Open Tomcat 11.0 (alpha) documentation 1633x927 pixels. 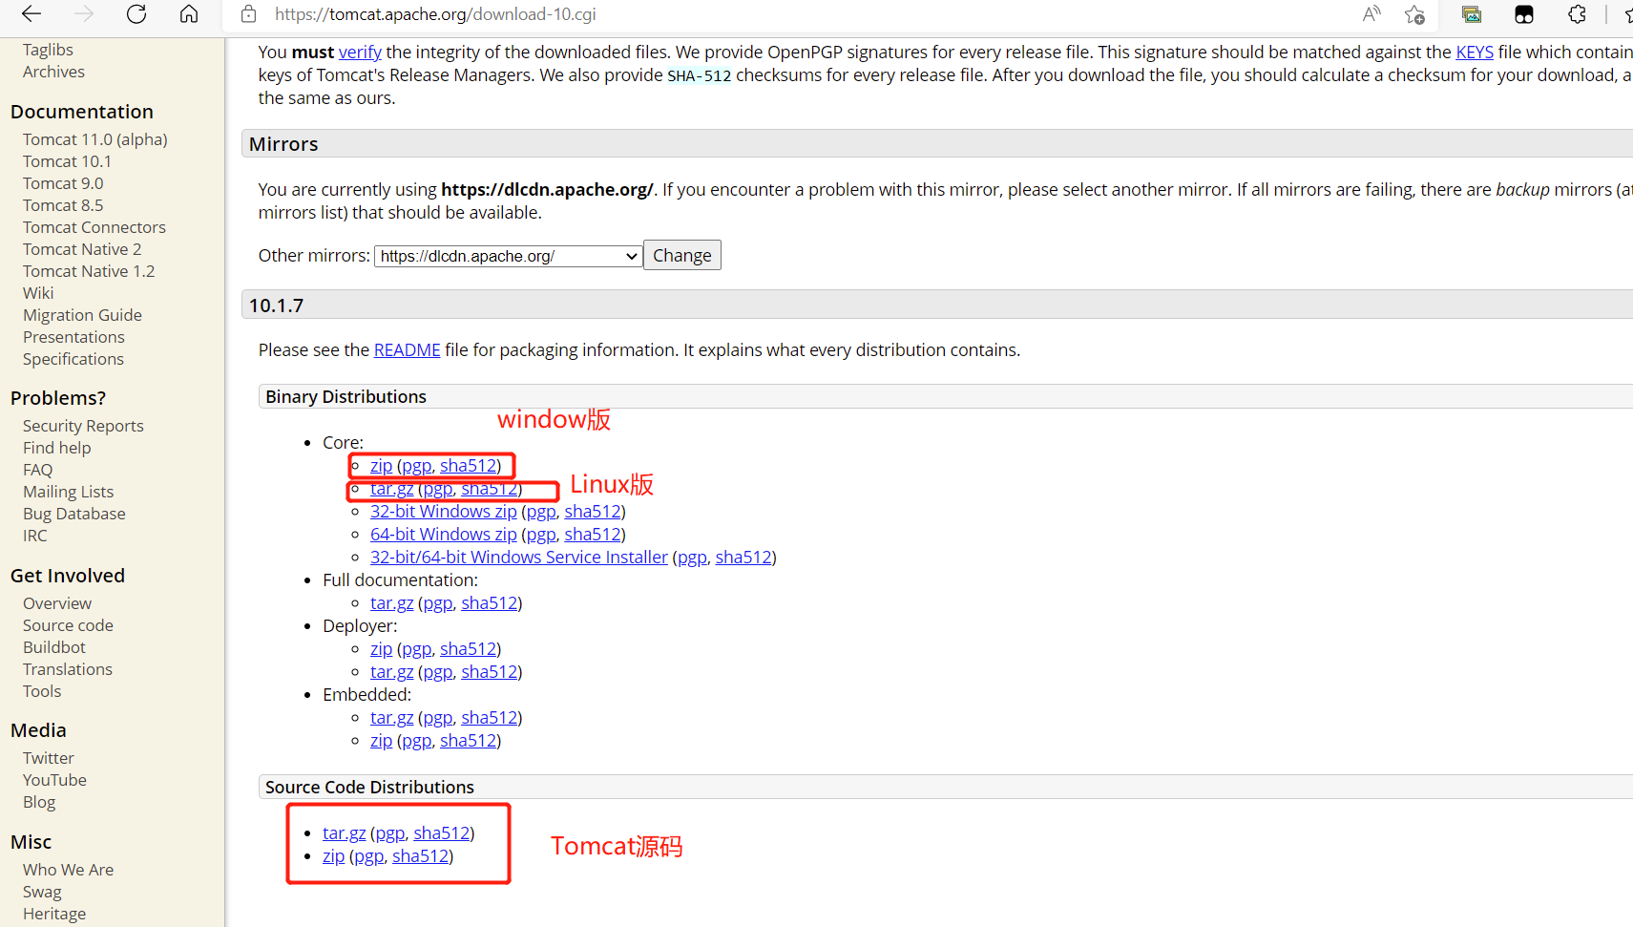click(95, 139)
